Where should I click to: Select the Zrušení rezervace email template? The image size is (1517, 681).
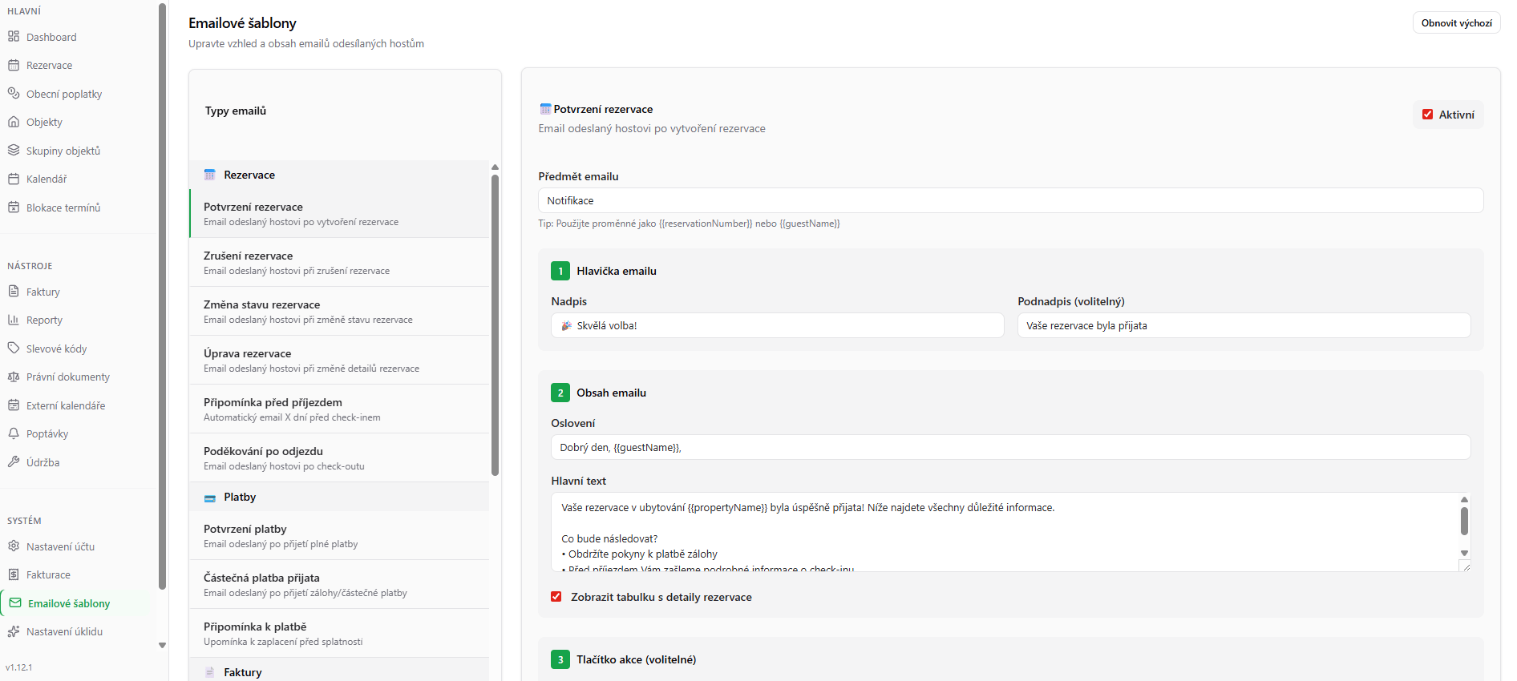point(338,262)
